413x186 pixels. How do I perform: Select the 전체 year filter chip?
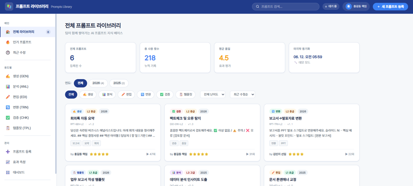(80, 83)
